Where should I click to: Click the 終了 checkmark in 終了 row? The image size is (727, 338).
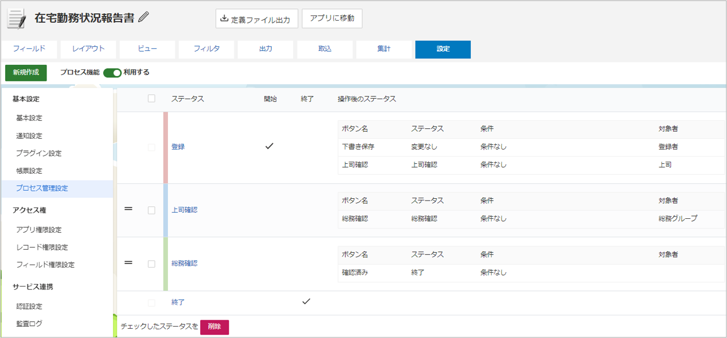point(306,301)
